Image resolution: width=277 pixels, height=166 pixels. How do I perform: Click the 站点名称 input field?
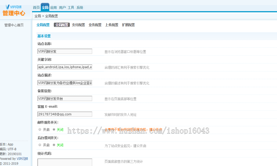(x=65, y=51)
